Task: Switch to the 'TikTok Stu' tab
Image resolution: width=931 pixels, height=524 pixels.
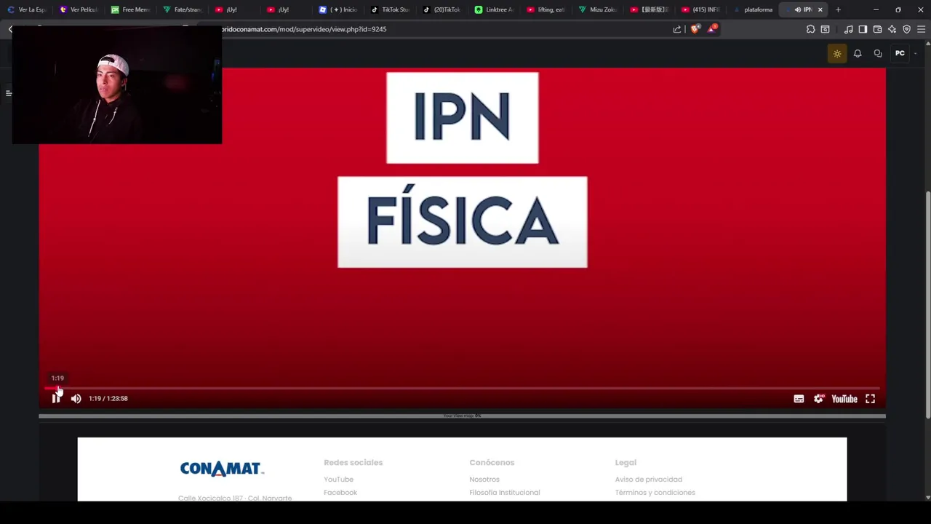Action: click(391, 9)
